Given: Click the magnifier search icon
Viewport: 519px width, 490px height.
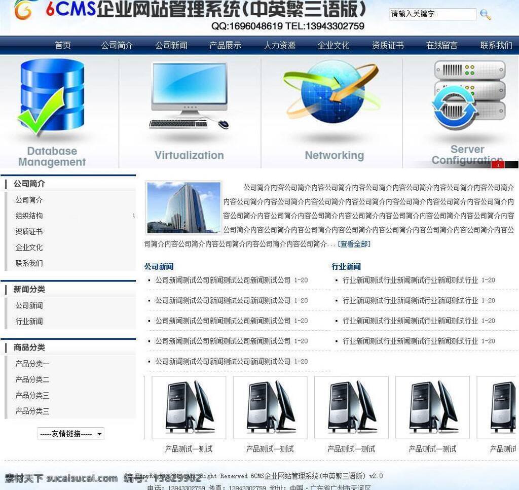Looking at the screenshot, I should point(485,15).
